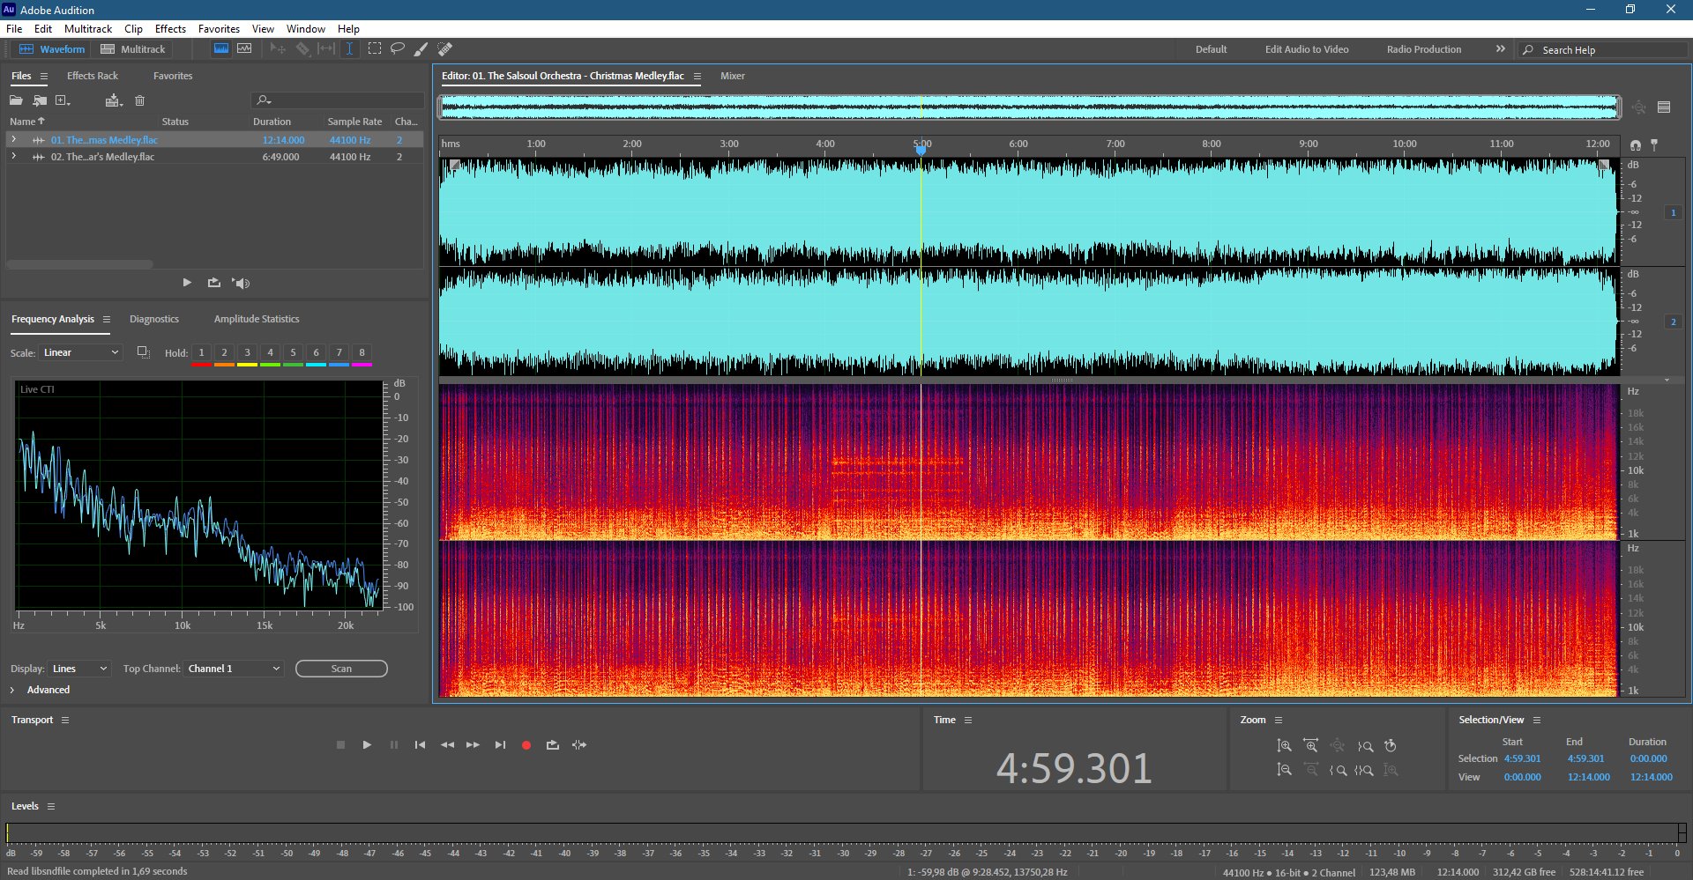The width and height of the screenshot is (1693, 880).
Task: Open the Effects Rack tab
Action: point(93,76)
